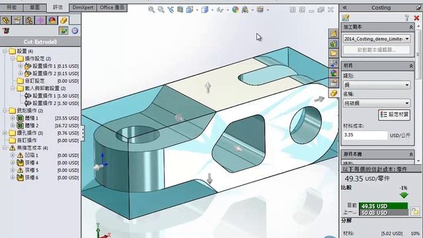This screenshot has width=423, height=238.
Task: Click the Hide/Show Items glasses icon
Action: (x=220, y=10)
